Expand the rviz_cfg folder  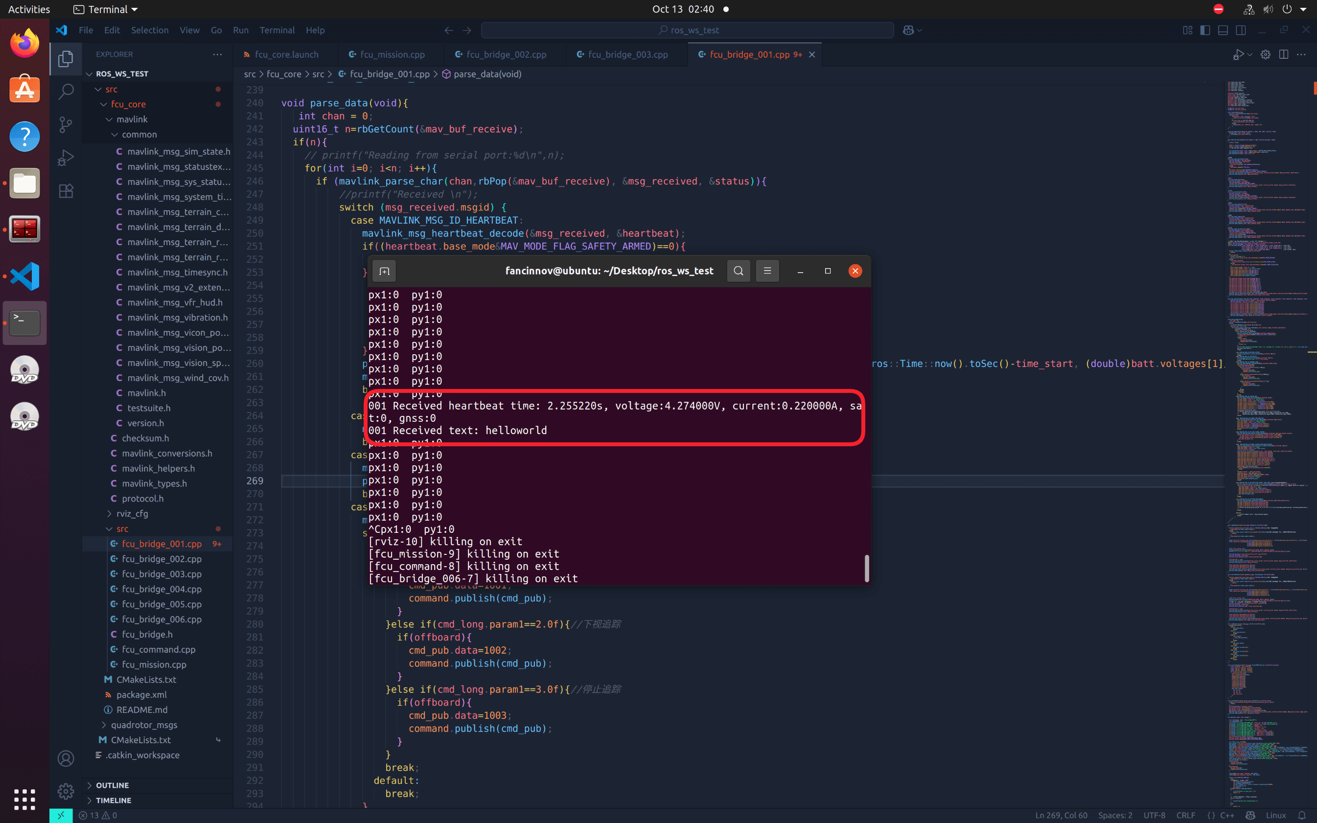(132, 513)
